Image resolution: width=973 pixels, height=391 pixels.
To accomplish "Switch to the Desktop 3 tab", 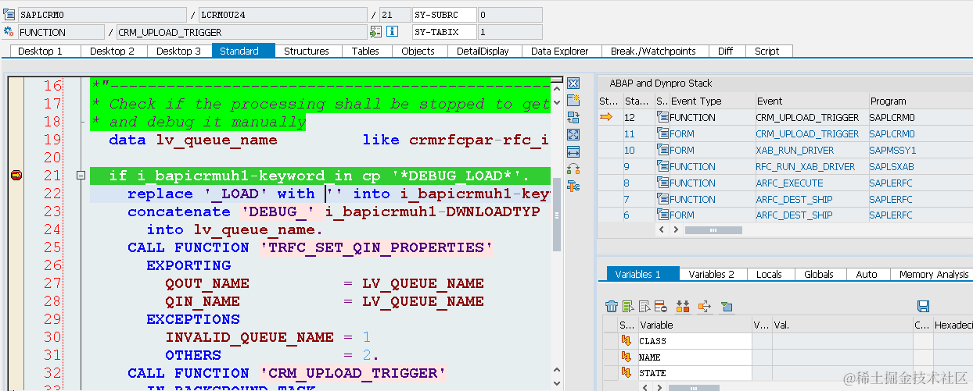I will point(178,51).
